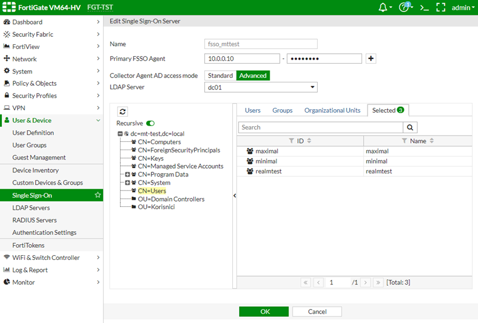Click the refresh LDAP tree icon
This screenshot has width=478, height=323.
(123, 112)
